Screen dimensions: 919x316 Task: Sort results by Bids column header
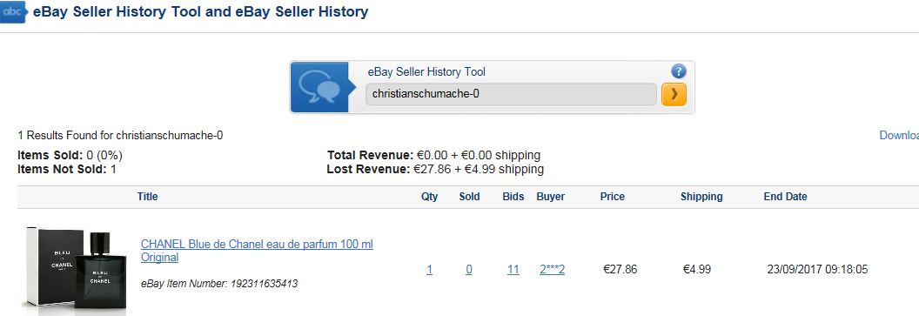coord(513,197)
